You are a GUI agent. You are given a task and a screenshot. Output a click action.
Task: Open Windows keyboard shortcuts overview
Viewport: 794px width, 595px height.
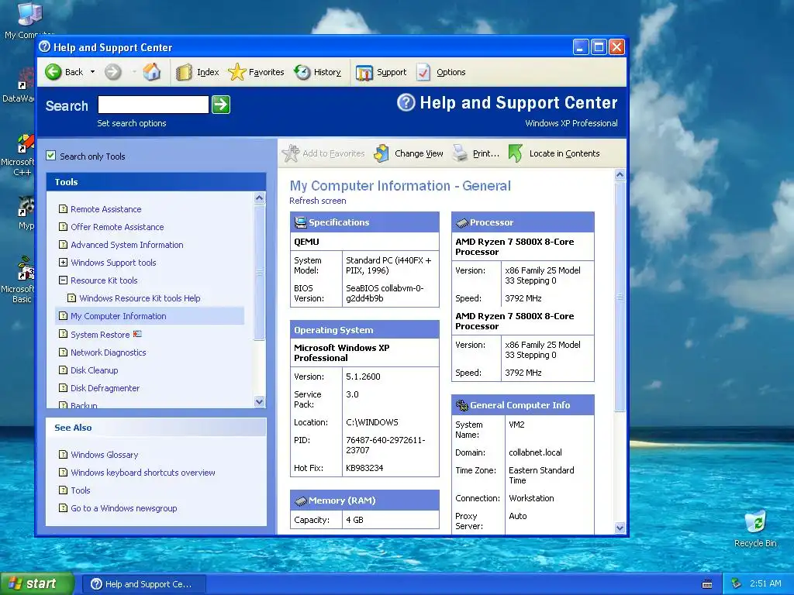143,472
